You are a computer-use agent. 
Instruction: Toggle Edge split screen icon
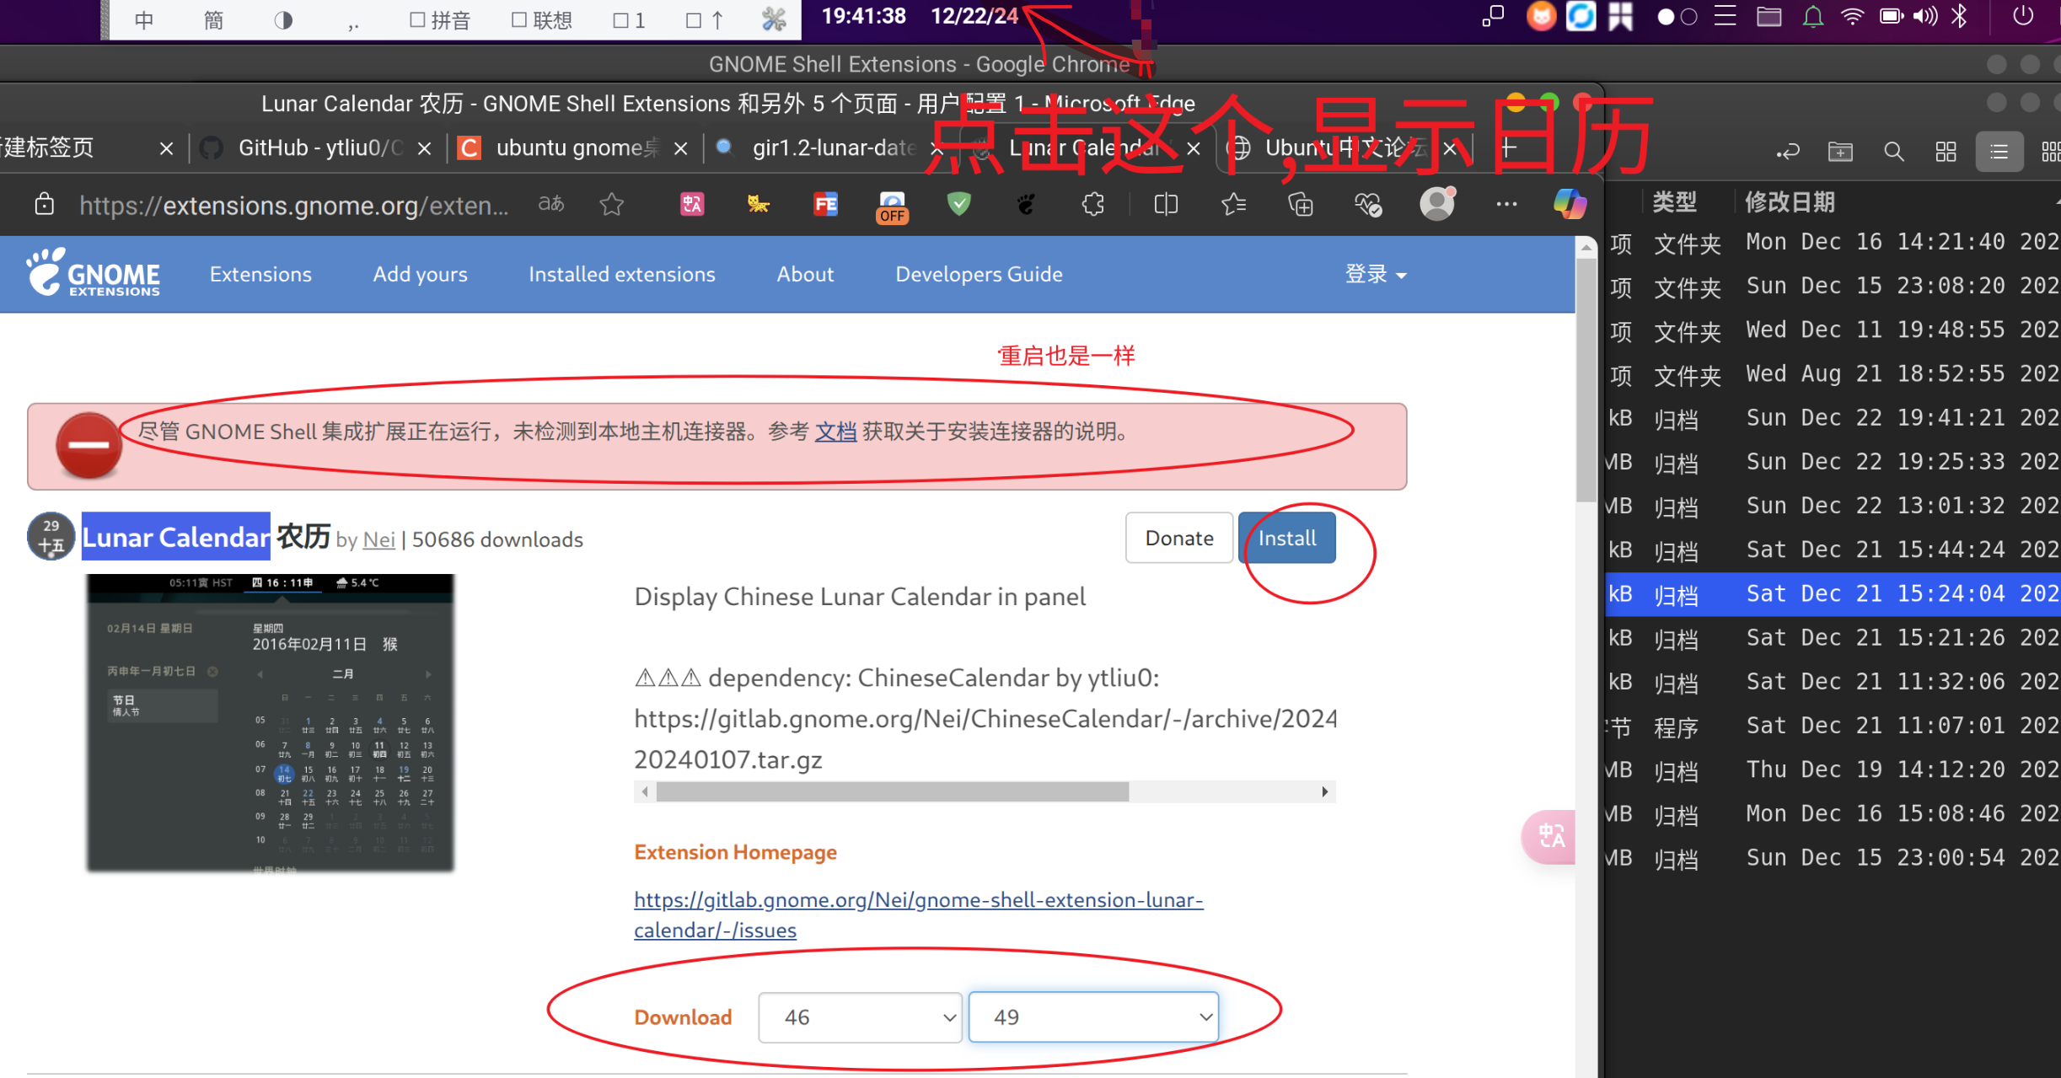pyautogui.click(x=1166, y=204)
